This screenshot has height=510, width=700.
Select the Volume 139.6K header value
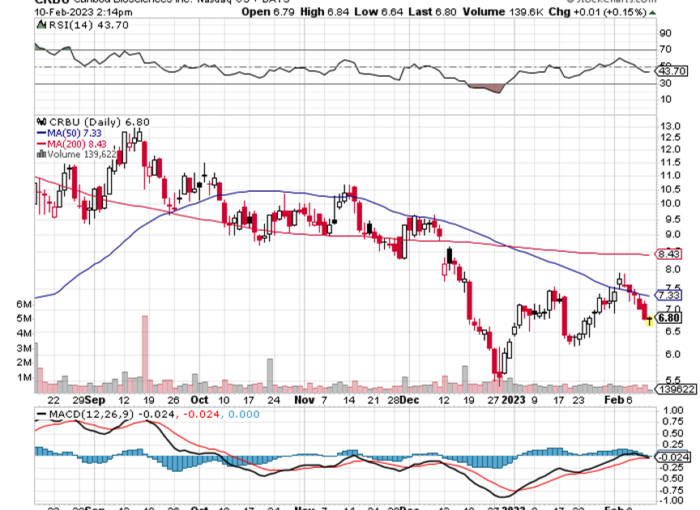coord(502,12)
